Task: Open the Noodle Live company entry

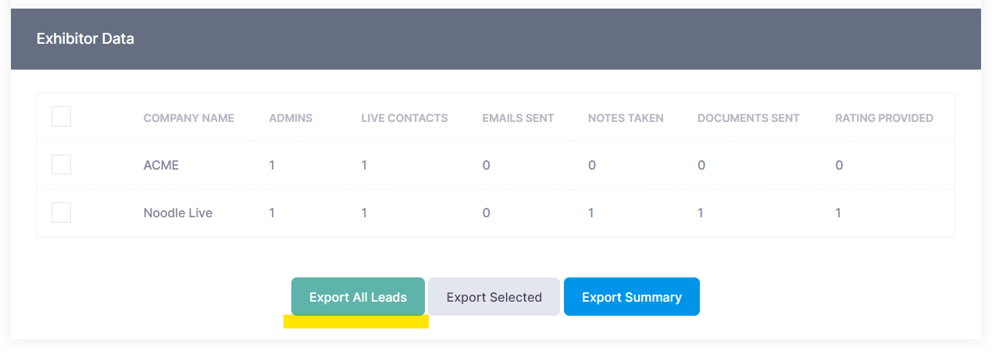Action: [x=178, y=213]
